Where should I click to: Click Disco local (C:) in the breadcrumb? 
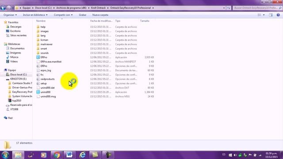tap(43, 8)
